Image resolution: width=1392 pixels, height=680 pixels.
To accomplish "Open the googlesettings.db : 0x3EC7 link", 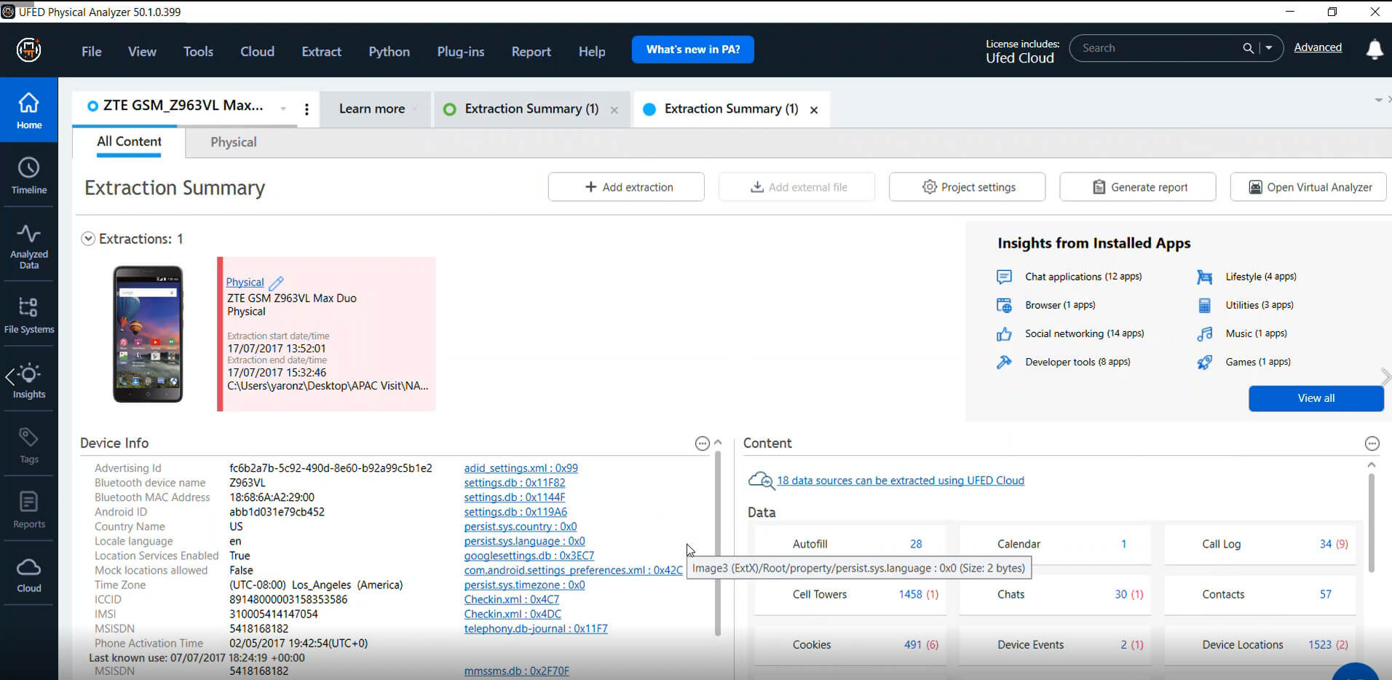I will click(x=529, y=556).
